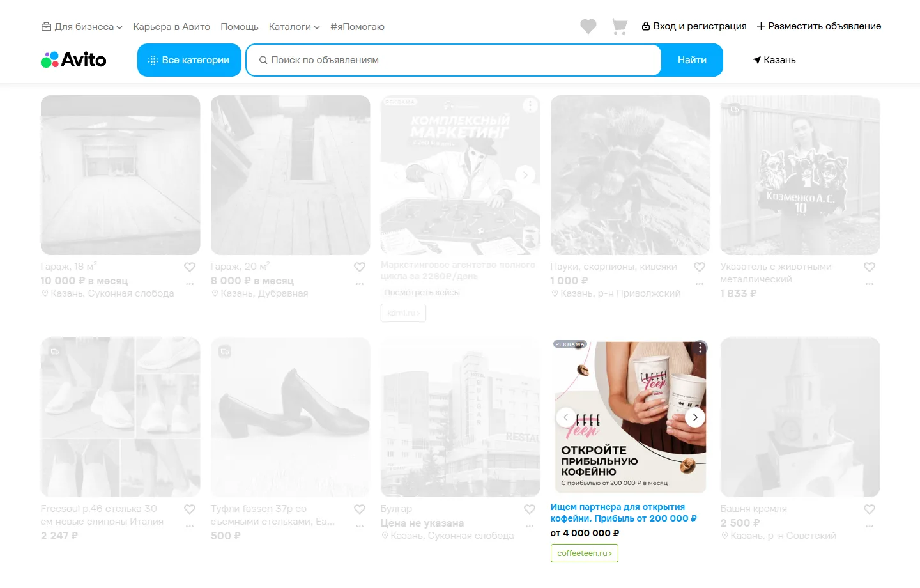Favorite the Пауки, скорпионы, кивсяки listing

pyautogui.click(x=700, y=267)
